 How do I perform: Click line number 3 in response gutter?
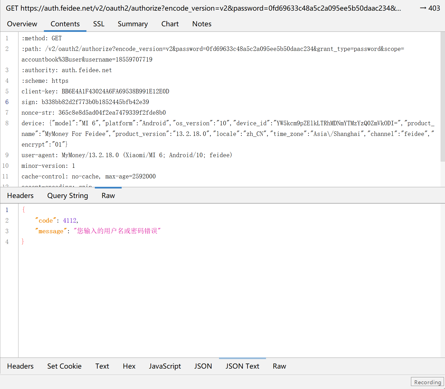click(7, 231)
